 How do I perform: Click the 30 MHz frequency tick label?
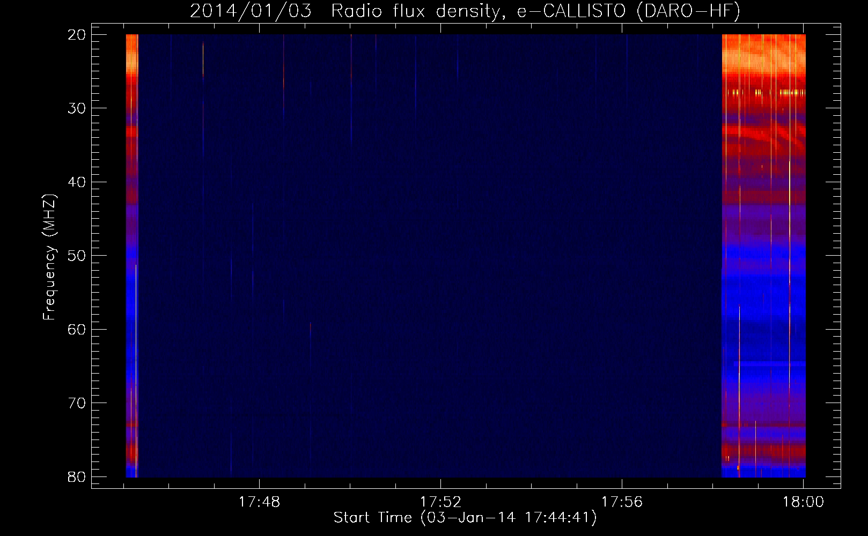(x=77, y=108)
